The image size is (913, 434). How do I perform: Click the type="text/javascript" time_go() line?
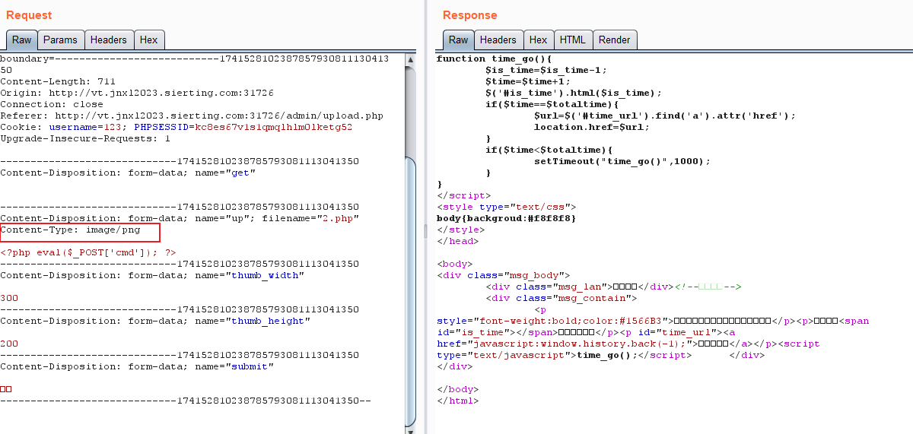pyautogui.click(x=601, y=355)
